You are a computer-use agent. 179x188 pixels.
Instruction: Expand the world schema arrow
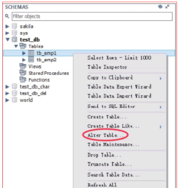(7, 100)
